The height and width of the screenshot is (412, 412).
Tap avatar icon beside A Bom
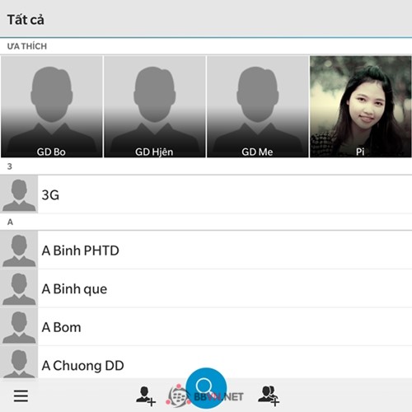19,327
